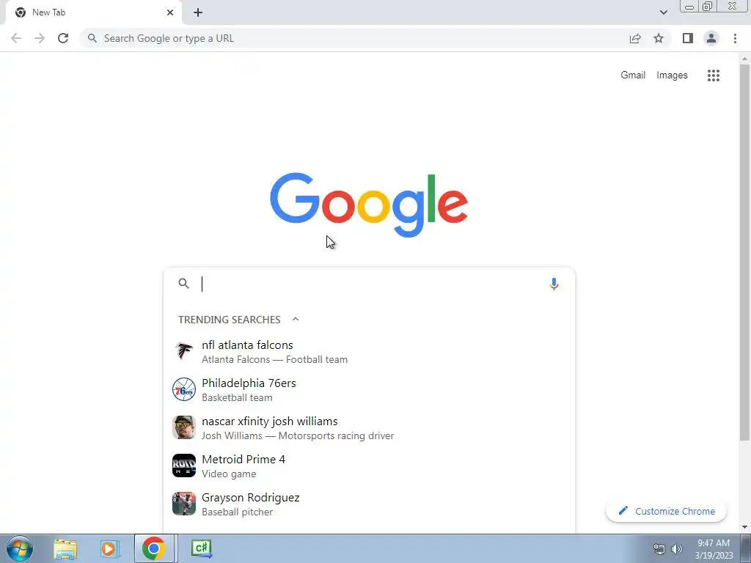
Task: Click the scrollbar down arrow
Action: coord(744,526)
